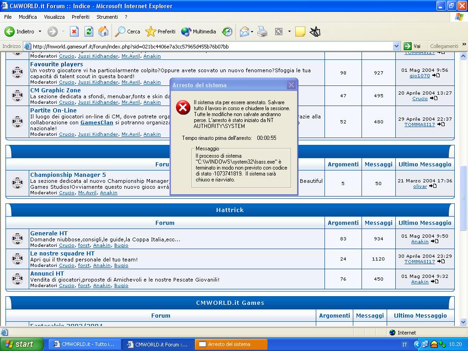The height and width of the screenshot is (351, 468).
Task: Open the Strumenti menu
Action: (x=107, y=17)
